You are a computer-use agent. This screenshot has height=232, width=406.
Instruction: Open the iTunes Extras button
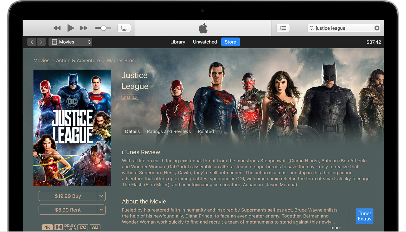[x=364, y=216]
